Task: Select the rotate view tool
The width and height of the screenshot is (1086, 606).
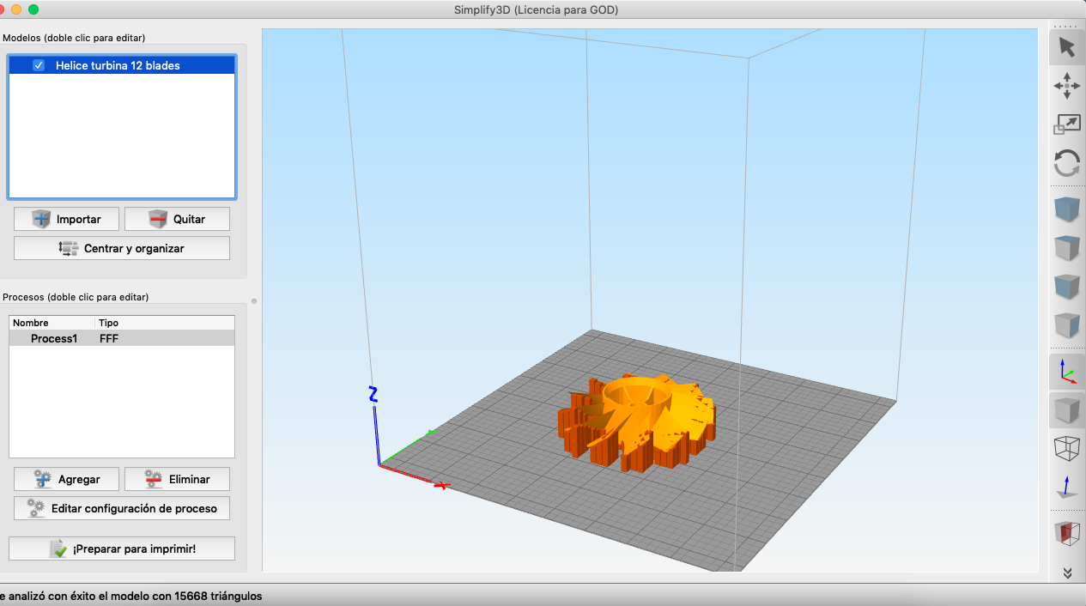Action: 1066,163
